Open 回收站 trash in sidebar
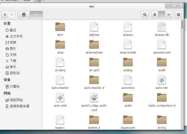Screen dimensions: 187x134 click(x=12, y=73)
